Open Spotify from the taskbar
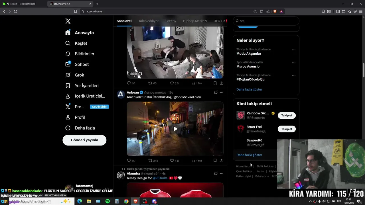The image size is (365, 205). coord(108,201)
